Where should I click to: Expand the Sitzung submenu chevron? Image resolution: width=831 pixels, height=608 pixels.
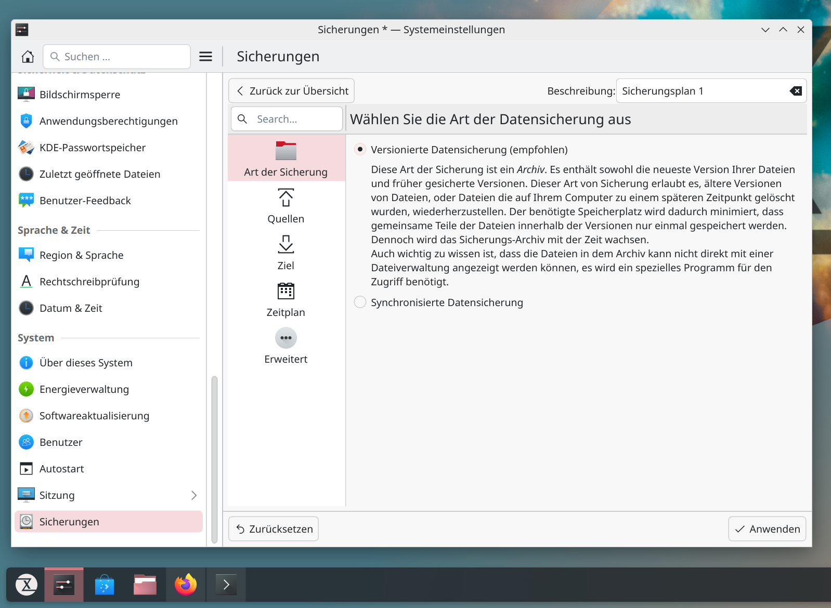(194, 495)
